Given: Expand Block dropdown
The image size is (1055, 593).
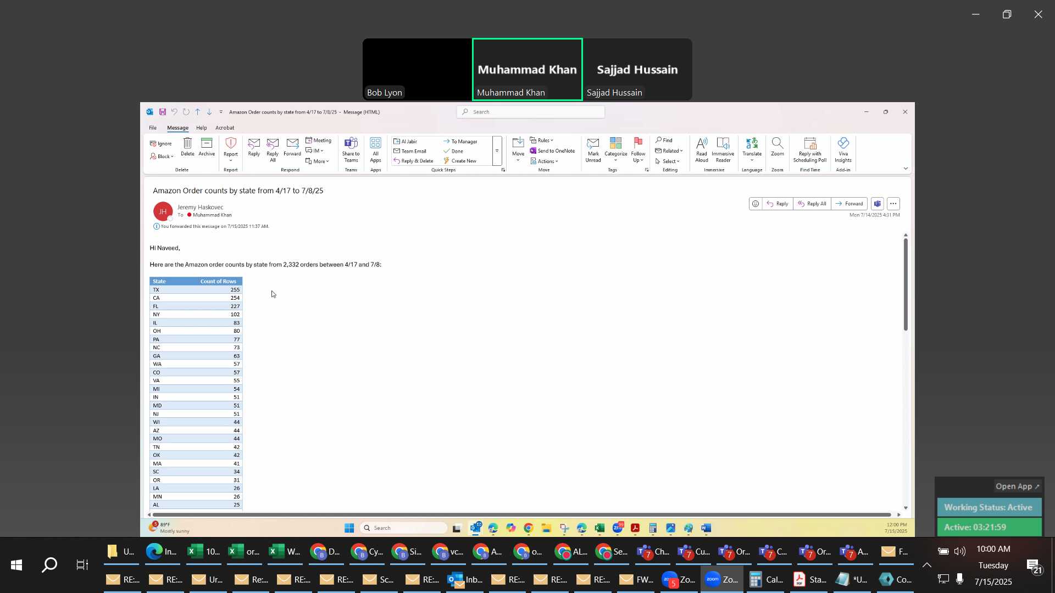Looking at the screenshot, I should click(162, 156).
